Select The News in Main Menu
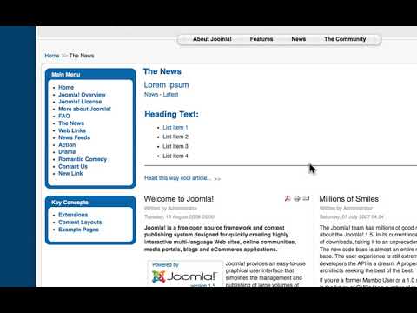 click(71, 123)
